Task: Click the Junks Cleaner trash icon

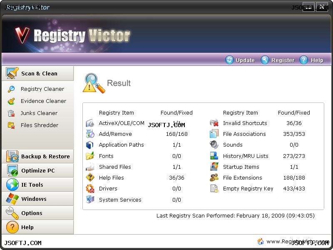Action: click(11, 113)
